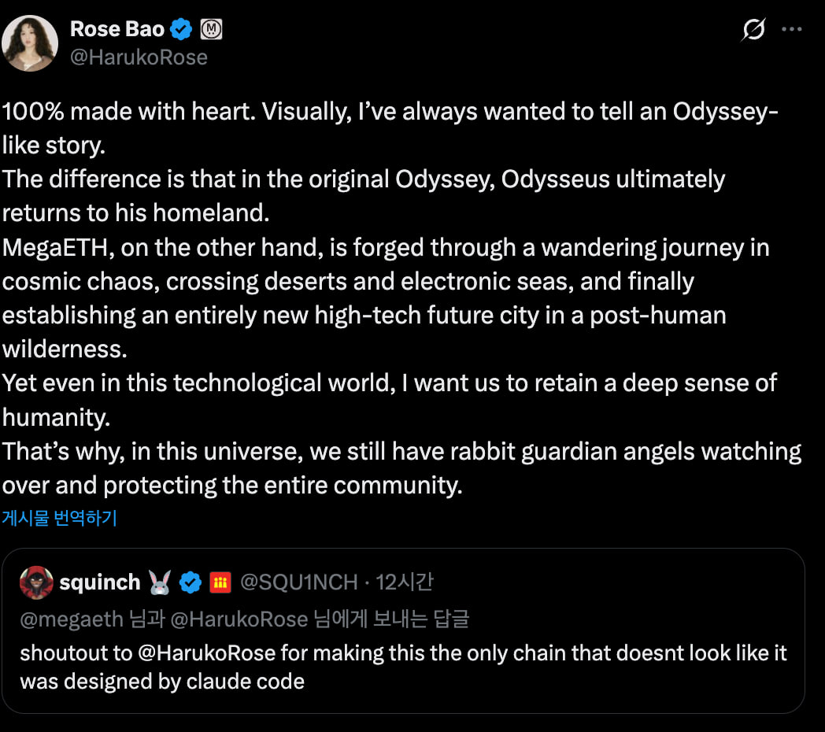Click the verified badge beside squinch

click(x=191, y=582)
